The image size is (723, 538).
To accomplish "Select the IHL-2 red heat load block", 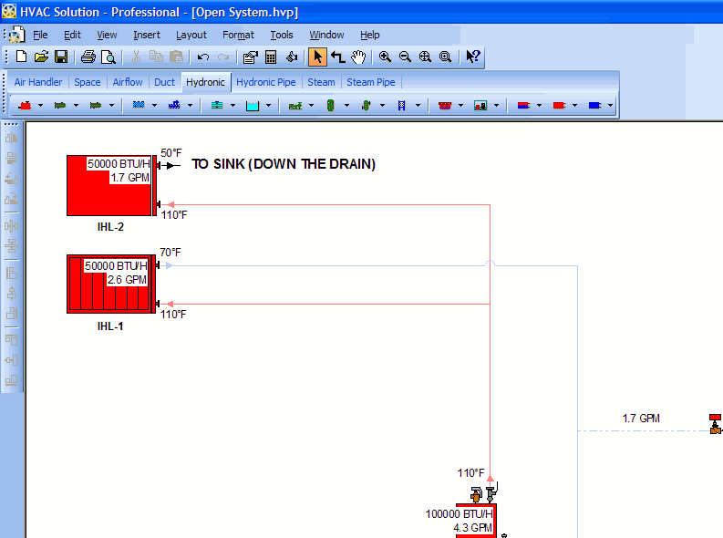I will click(x=109, y=185).
